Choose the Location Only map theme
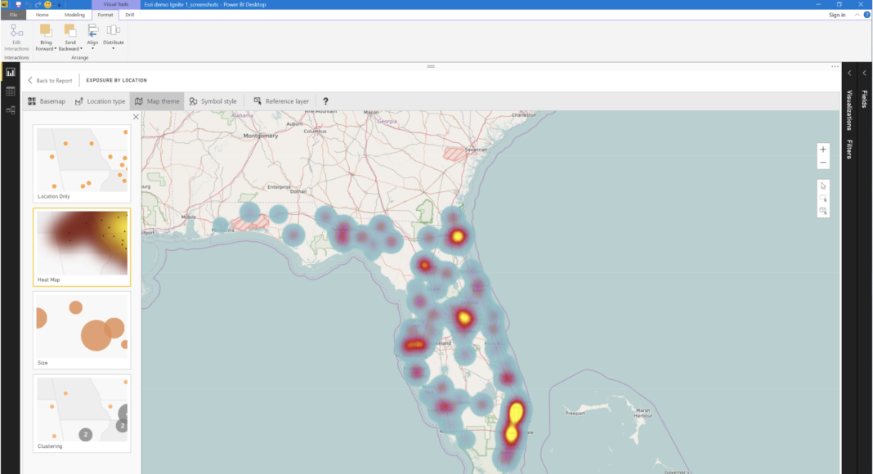 82,163
